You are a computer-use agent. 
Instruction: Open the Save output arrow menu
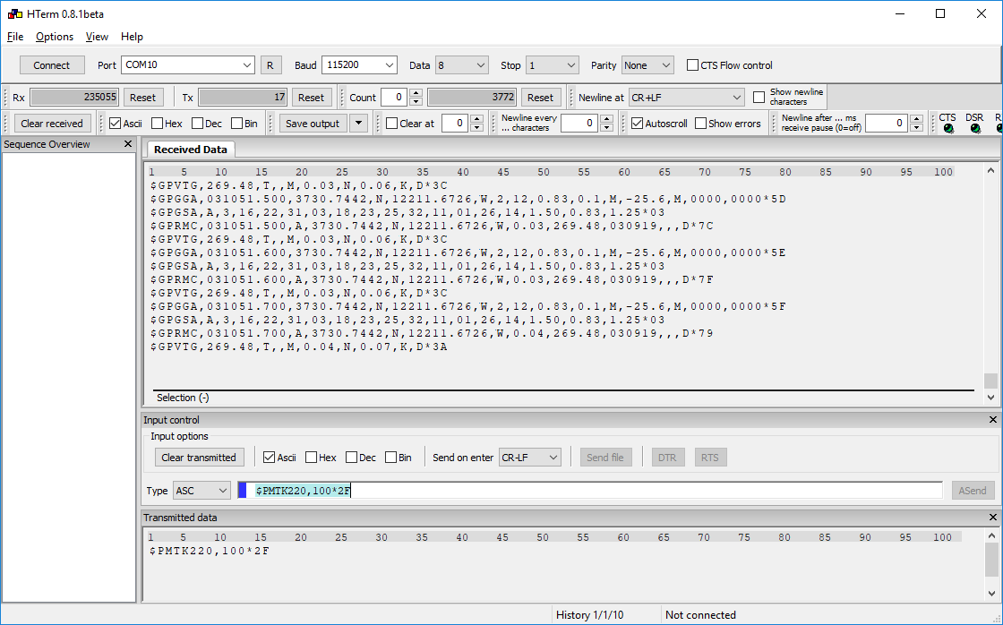359,124
